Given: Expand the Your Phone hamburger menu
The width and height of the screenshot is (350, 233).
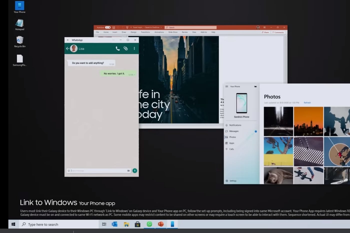Looking at the screenshot, I should coord(226,86).
